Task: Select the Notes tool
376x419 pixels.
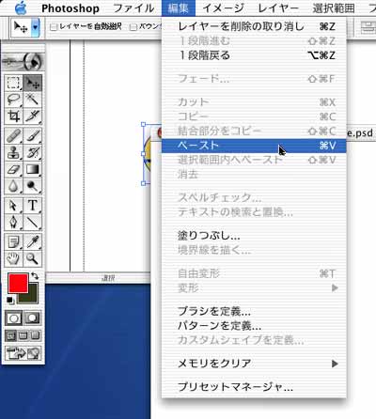Action: pos(13,242)
